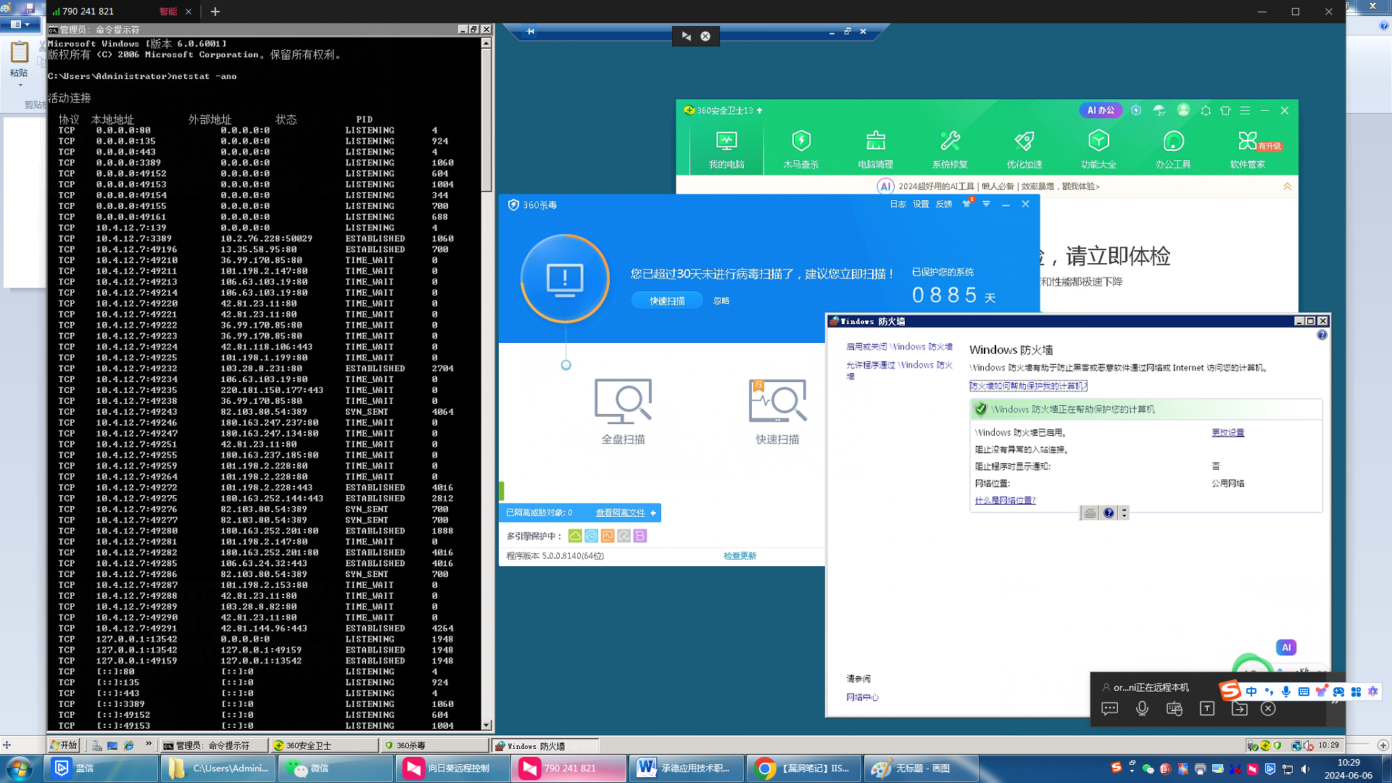Viewport: 1392px width, 783px height.
Task: Open remote file transfer folder icon
Action: 1239,709
